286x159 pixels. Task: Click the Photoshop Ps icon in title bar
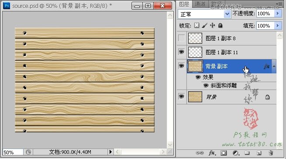click(x=7, y=6)
